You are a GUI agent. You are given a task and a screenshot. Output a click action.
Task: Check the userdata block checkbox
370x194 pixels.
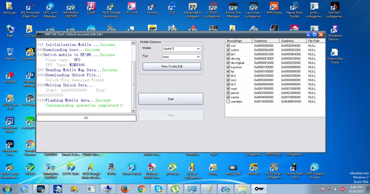228,101
